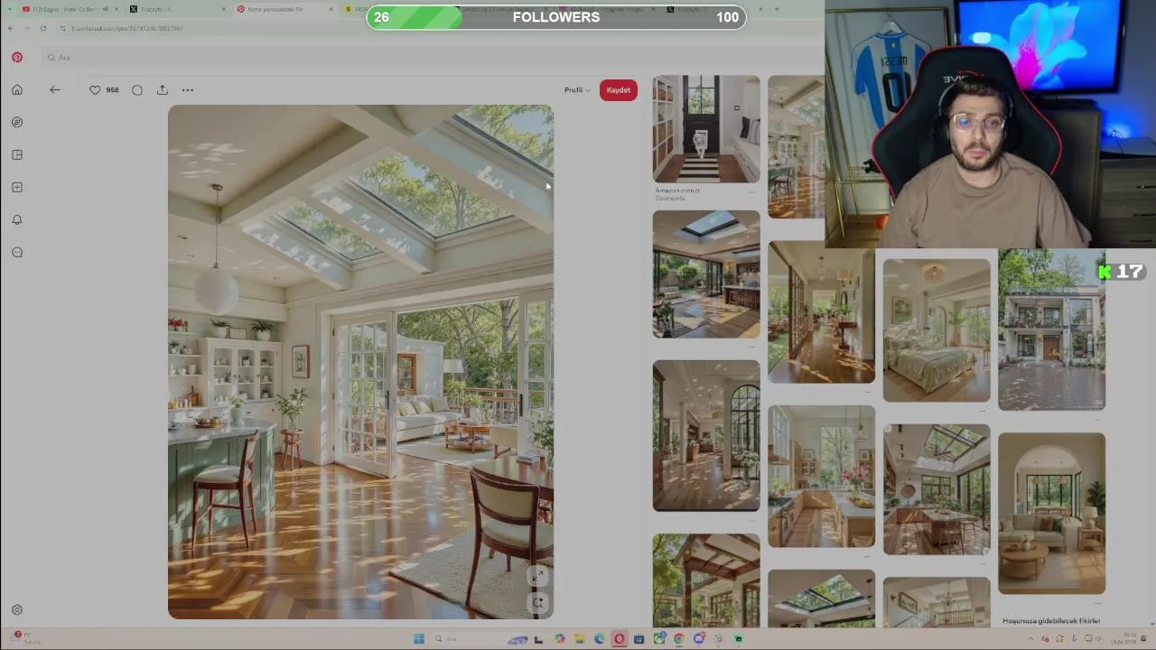Open the Windows Start menu
The width and height of the screenshot is (1156, 650).
(419, 639)
